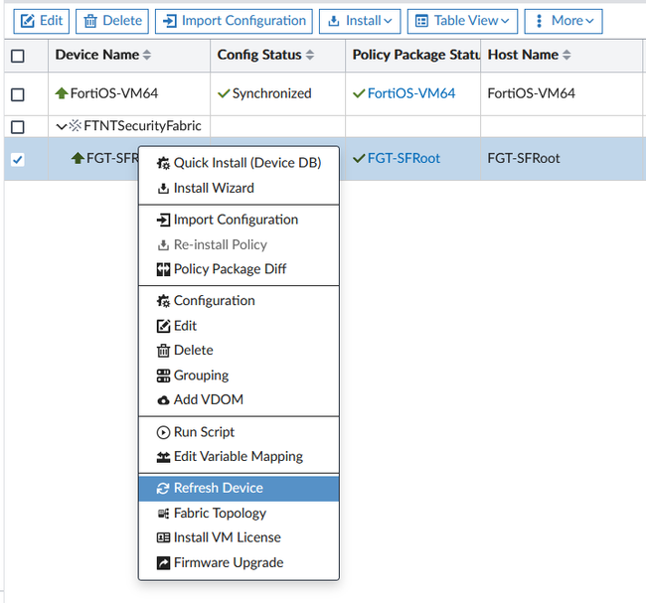Click the Fabric Topology icon

tap(164, 514)
